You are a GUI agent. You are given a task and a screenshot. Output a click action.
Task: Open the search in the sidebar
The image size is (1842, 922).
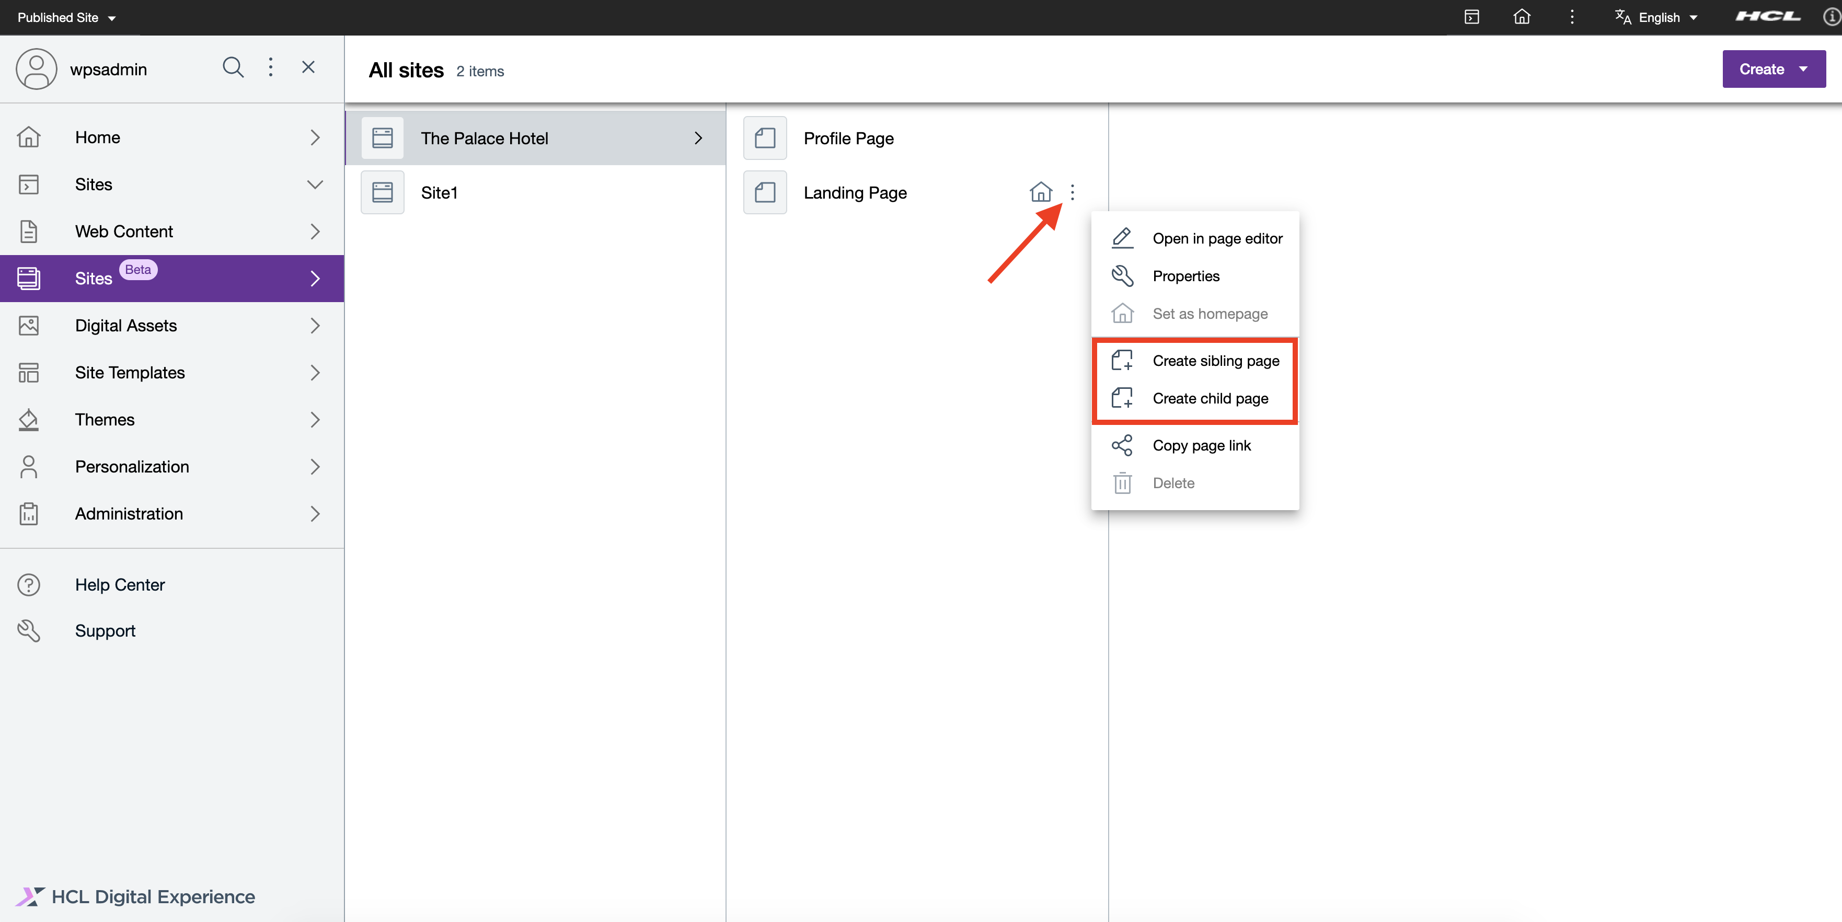coord(233,66)
